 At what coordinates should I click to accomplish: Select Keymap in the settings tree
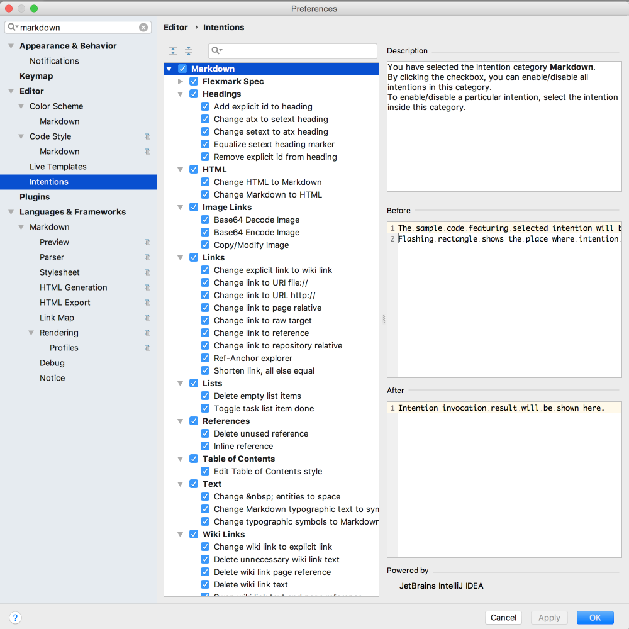click(x=36, y=76)
